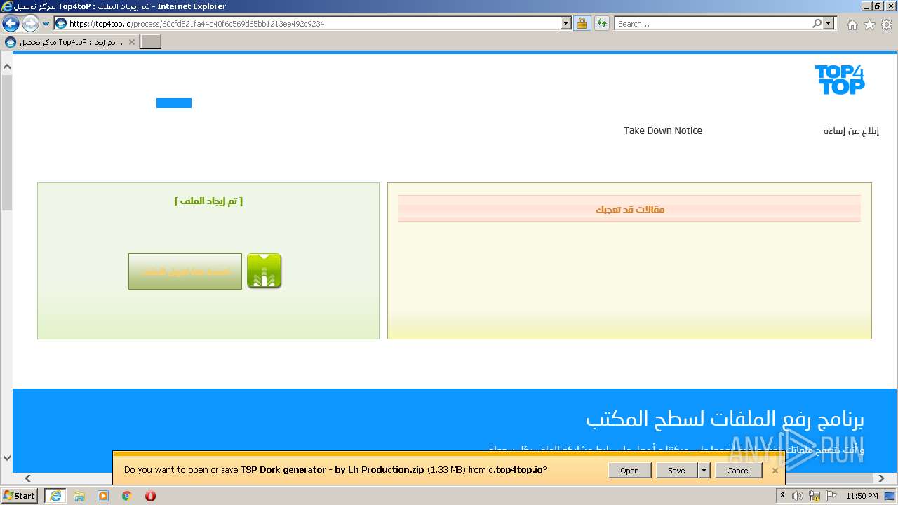Go to the Home page icon
Image resolution: width=898 pixels, height=505 pixels.
coord(852,25)
